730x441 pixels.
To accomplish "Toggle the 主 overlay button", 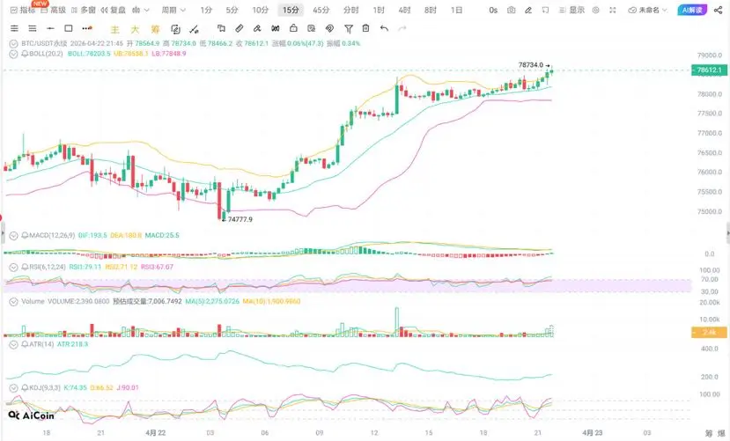I will [114, 29].
